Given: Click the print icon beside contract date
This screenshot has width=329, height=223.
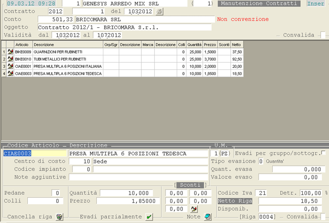Looking at the screenshot, I should (x=159, y=11).
